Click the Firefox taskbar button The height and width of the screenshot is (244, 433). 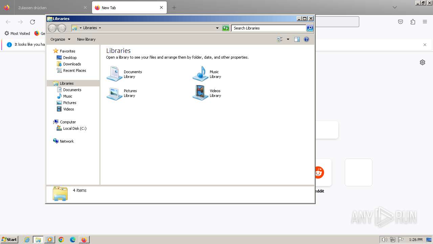click(x=84, y=240)
